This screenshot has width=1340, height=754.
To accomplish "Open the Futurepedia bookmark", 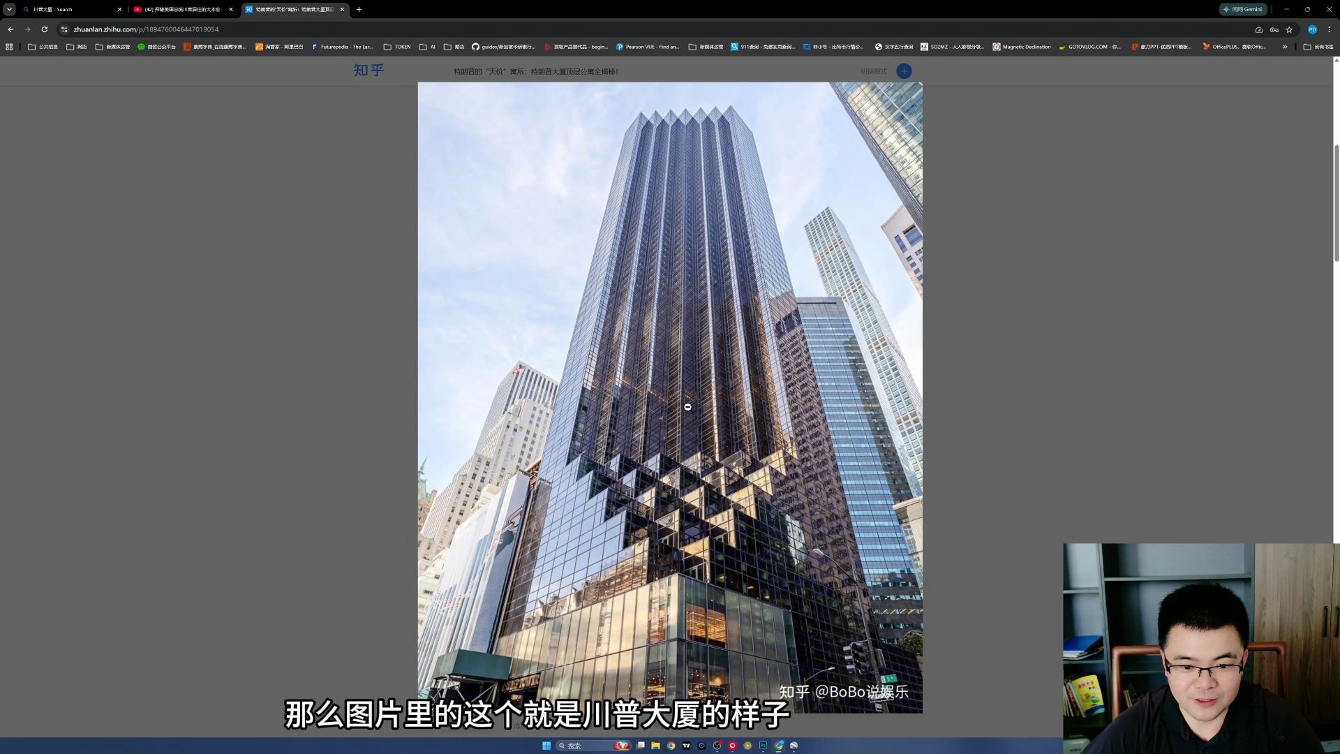I will [x=342, y=47].
